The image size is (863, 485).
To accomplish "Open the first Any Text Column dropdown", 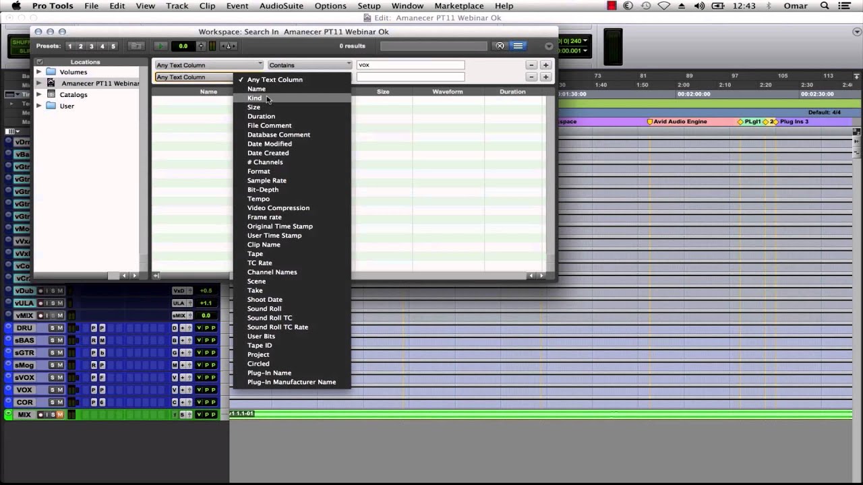I will pos(209,65).
